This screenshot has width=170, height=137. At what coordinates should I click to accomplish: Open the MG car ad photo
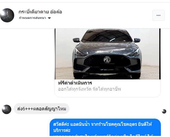108,54
